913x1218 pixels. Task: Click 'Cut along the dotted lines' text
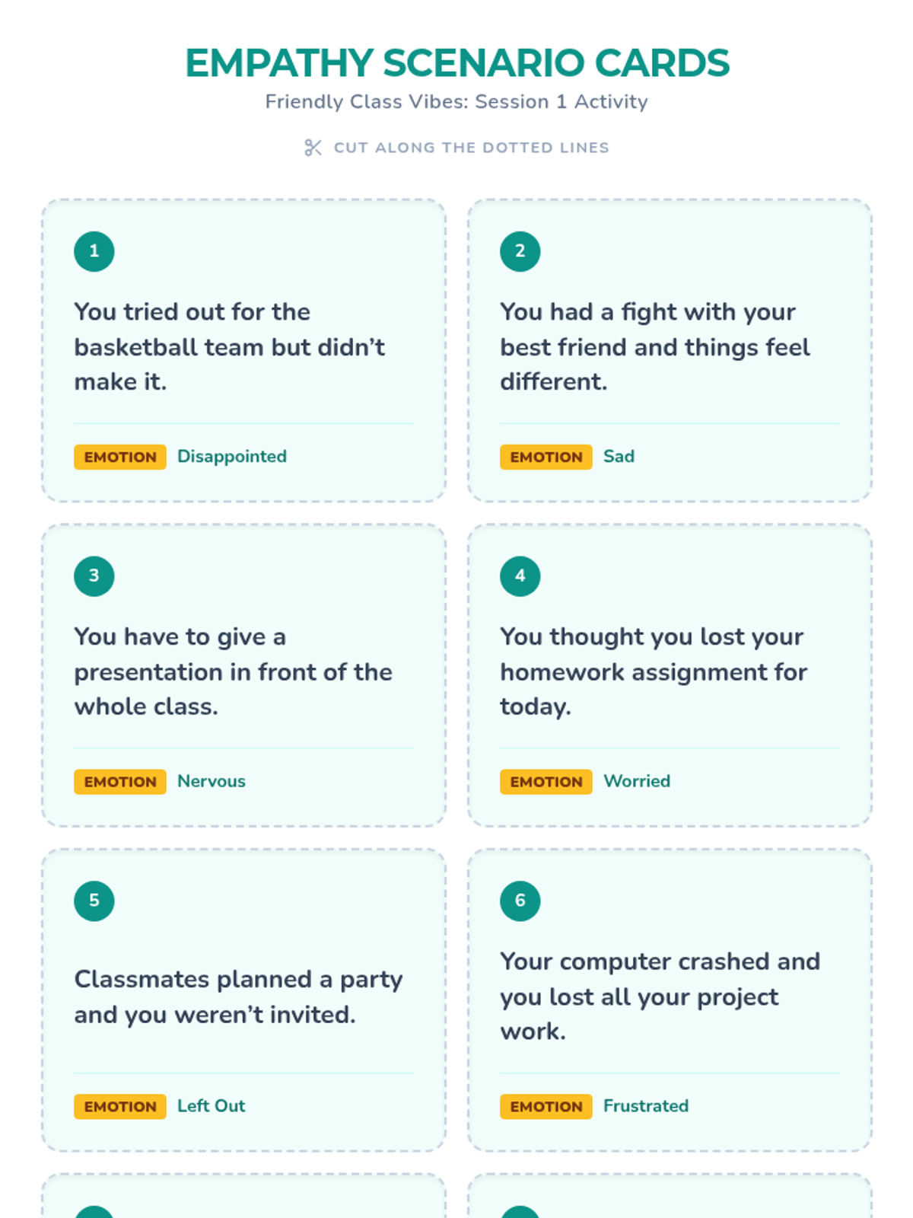click(x=472, y=148)
